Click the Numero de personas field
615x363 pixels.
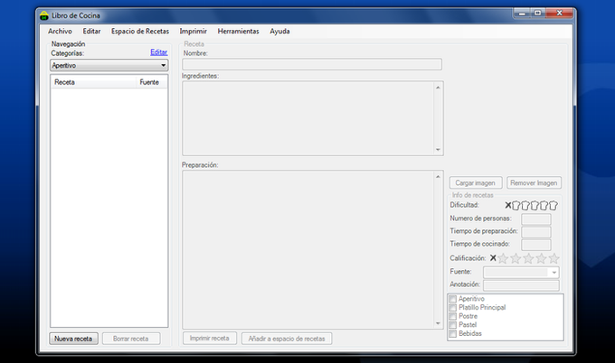click(535, 219)
